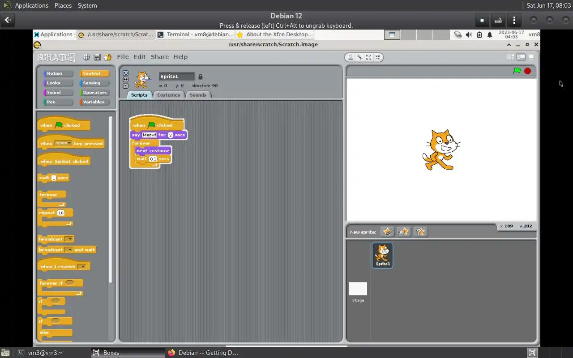Click the 10 value in repeat block
The width and height of the screenshot is (573, 358).
click(x=60, y=213)
